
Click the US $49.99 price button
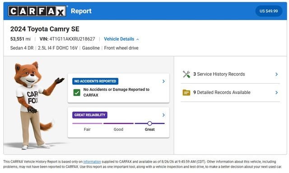pos(269,11)
